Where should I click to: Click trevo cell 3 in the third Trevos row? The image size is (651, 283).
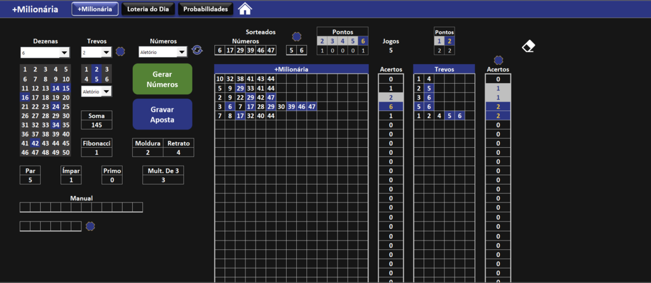(419, 97)
